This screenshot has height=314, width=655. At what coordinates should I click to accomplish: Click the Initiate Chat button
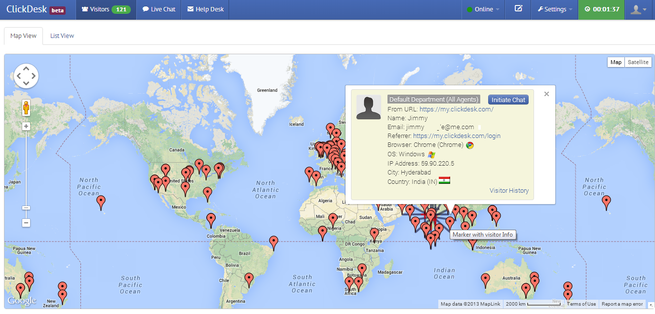click(x=508, y=100)
